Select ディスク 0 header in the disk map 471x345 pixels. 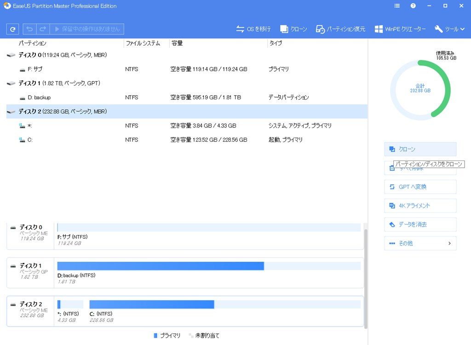pos(30,236)
